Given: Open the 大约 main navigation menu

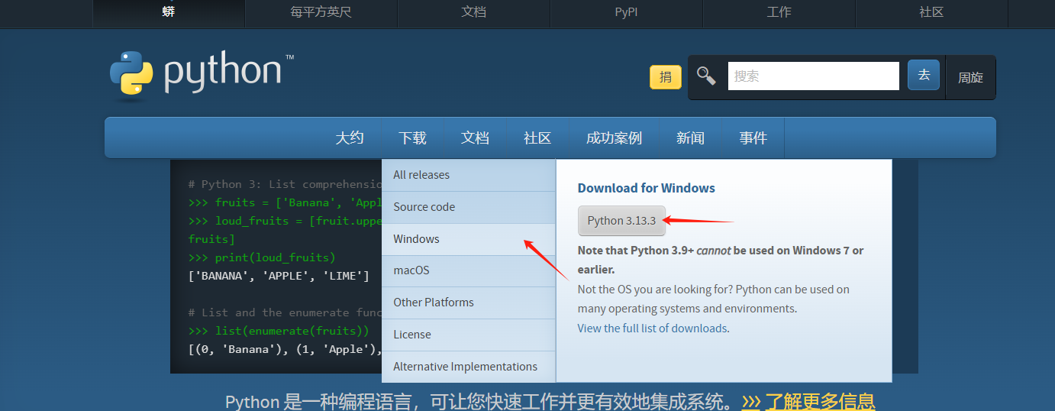Looking at the screenshot, I should (350, 138).
